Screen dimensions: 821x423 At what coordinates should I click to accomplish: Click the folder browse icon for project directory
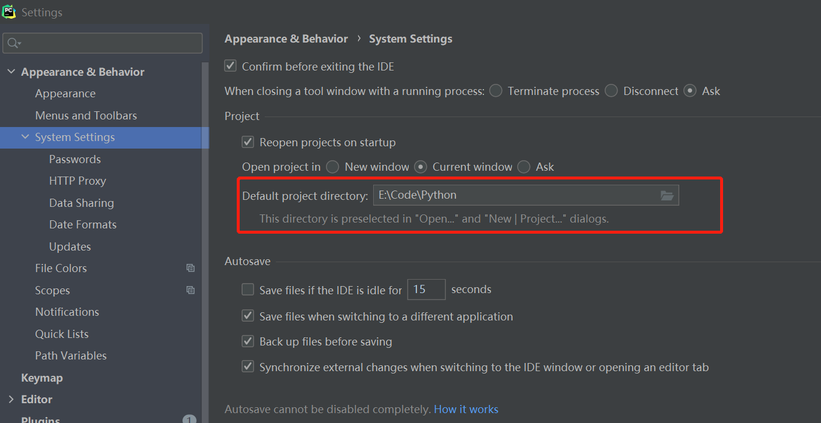point(667,196)
